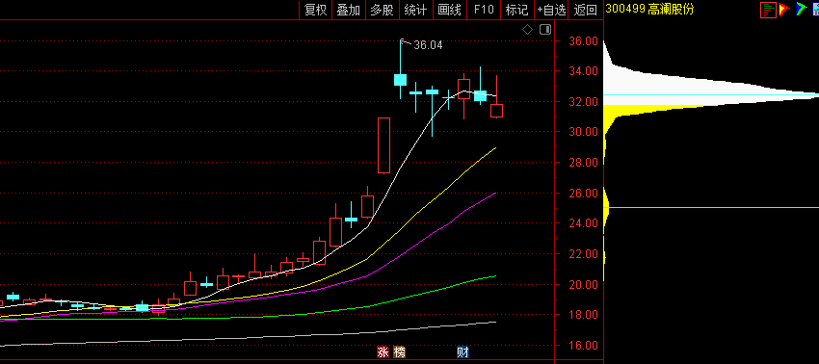Image resolution: width=819 pixels, height=364 pixels.
Task: Click the 叠加 overlay button
Action: [349, 10]
